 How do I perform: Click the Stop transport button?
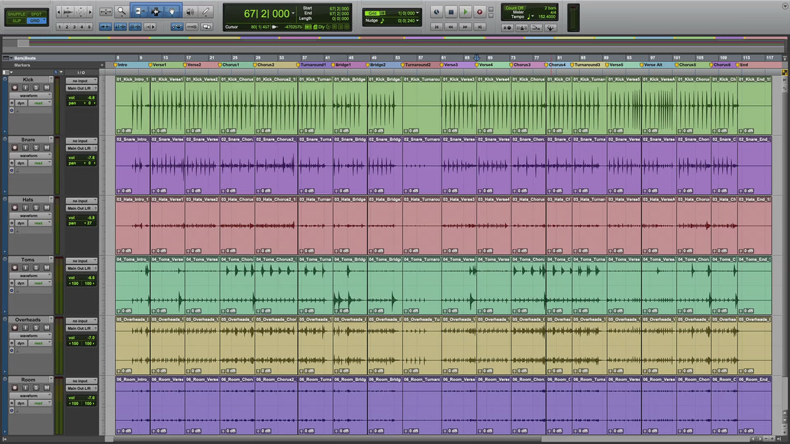[451, 11]
